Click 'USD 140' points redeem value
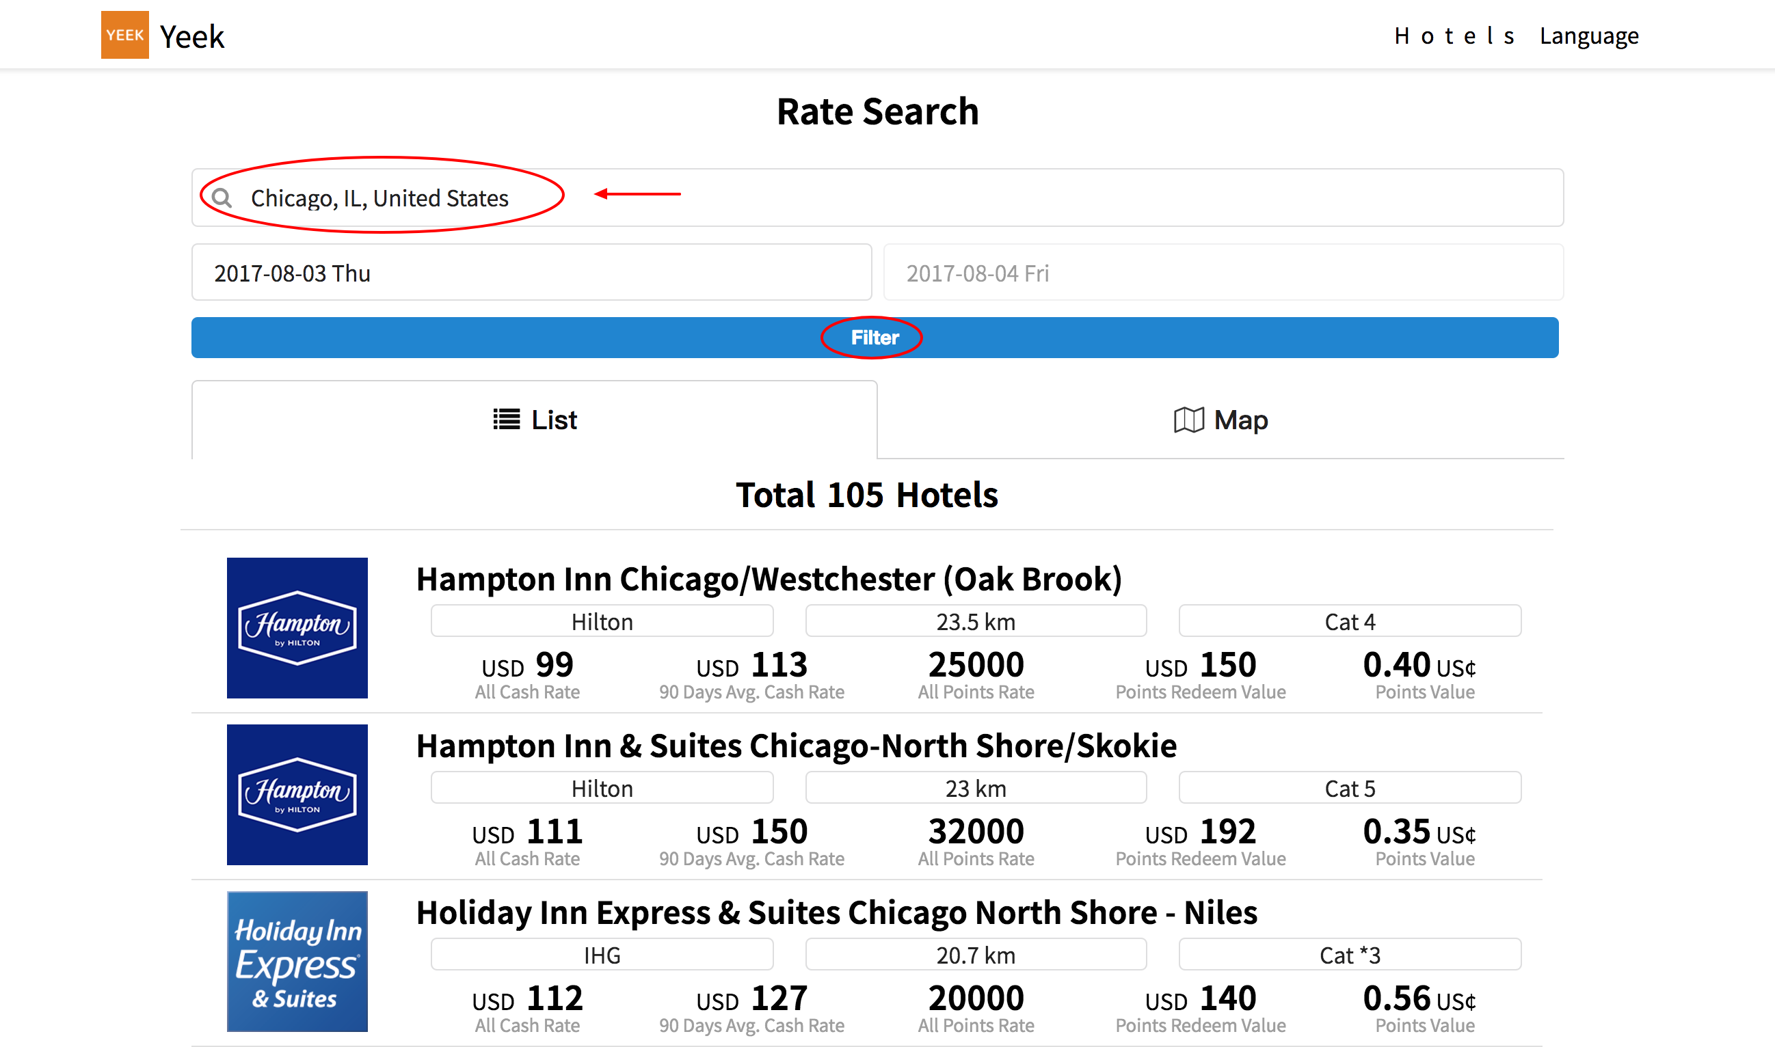 pyautogui.click(x=1201, y=999)
